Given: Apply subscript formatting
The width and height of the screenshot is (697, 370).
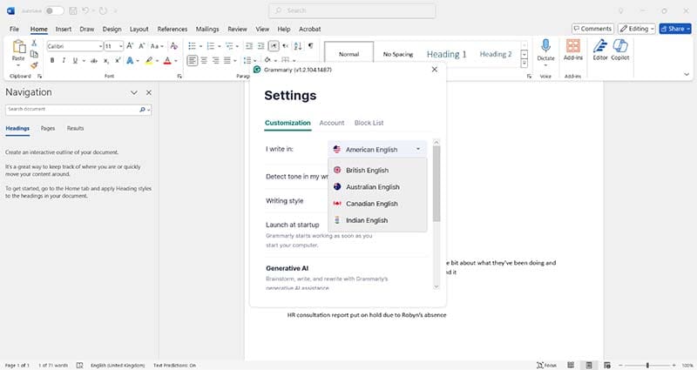Looking at the screenshot, I should [x=105, y=60].
